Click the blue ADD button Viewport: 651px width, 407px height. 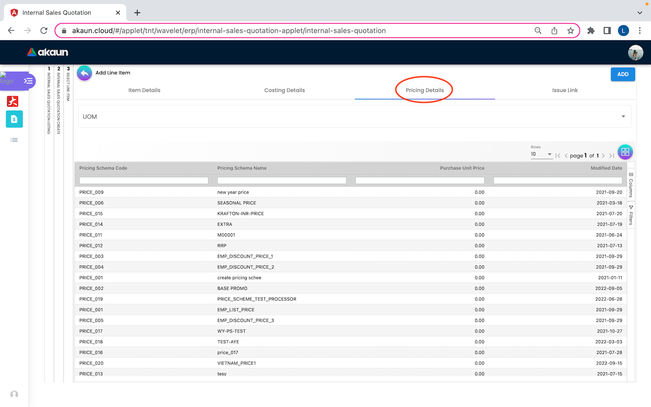(x=623, y=74)
